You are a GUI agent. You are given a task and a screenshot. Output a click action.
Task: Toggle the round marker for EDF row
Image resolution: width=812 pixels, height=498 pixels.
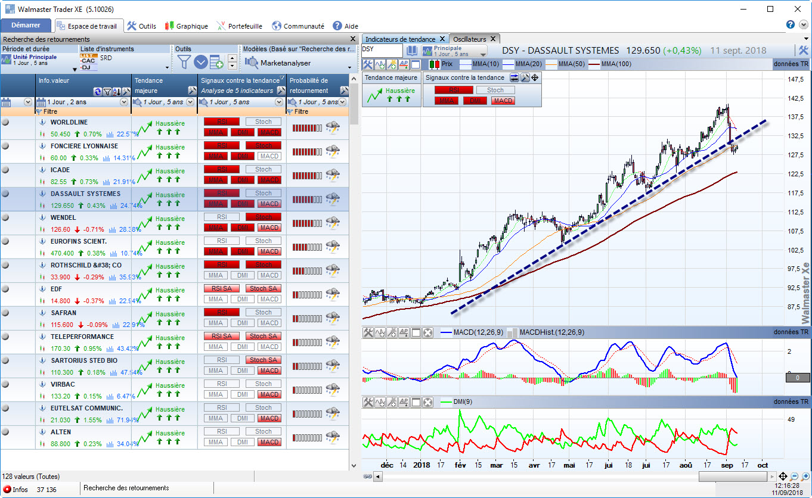coord(5,289)
